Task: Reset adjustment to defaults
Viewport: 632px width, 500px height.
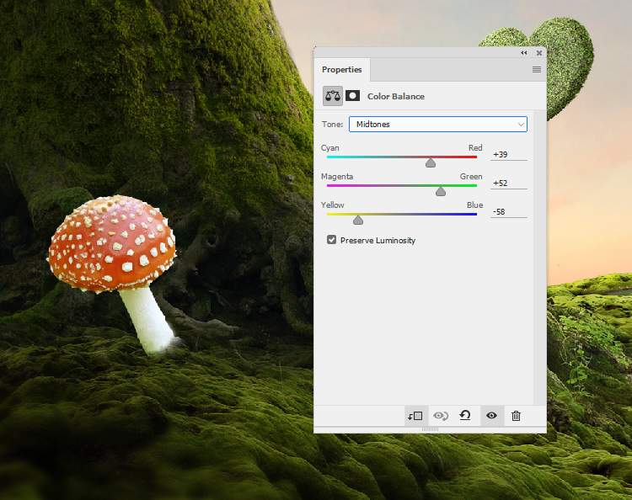Action: 465,416
